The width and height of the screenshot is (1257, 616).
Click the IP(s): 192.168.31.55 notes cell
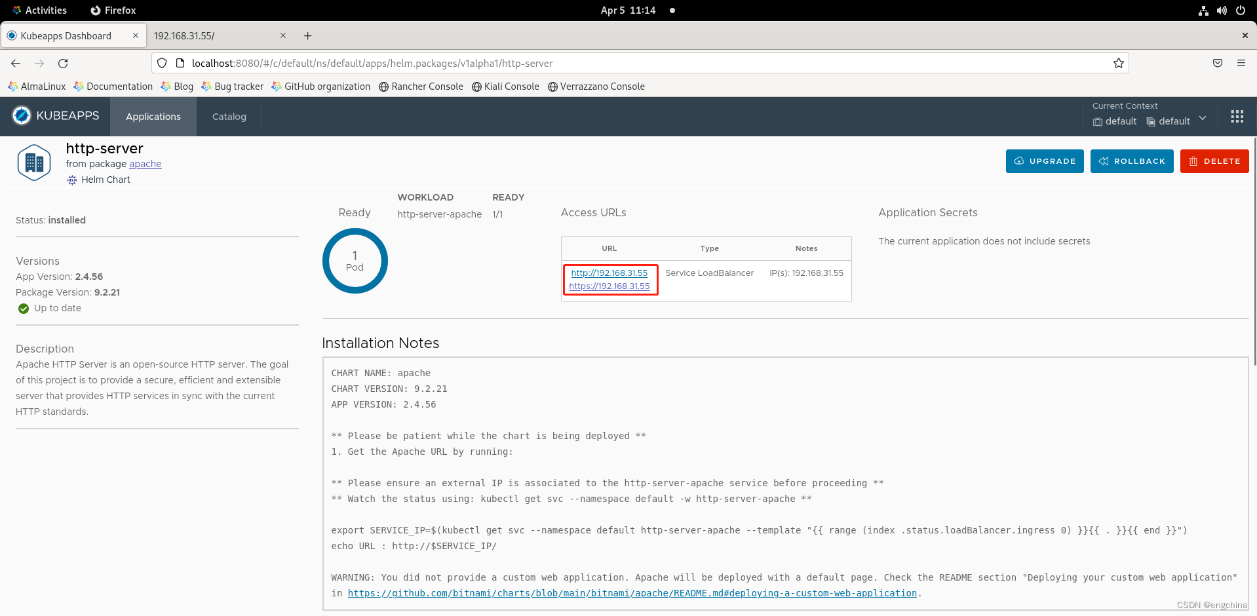[806, 273]
